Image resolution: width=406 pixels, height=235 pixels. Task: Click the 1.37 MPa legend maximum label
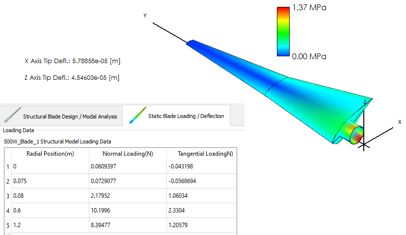click(309, 7)
